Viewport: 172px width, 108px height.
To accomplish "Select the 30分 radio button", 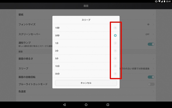I will [115, 74].
